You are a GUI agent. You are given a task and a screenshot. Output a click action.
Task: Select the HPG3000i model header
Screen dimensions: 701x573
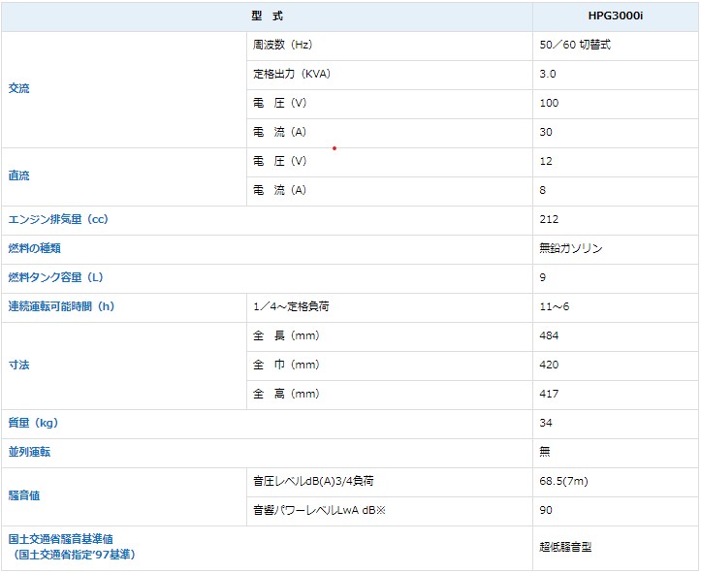[615, 16]
